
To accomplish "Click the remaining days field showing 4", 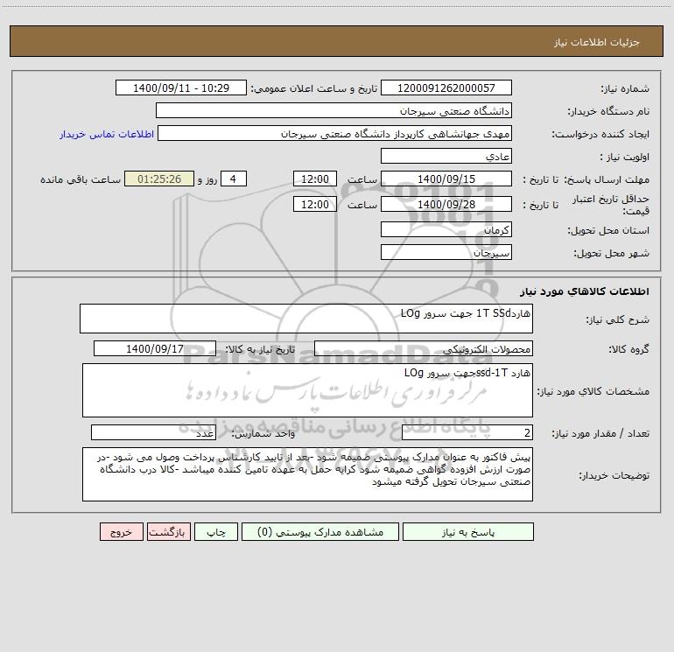I will (x=234, y=179).
